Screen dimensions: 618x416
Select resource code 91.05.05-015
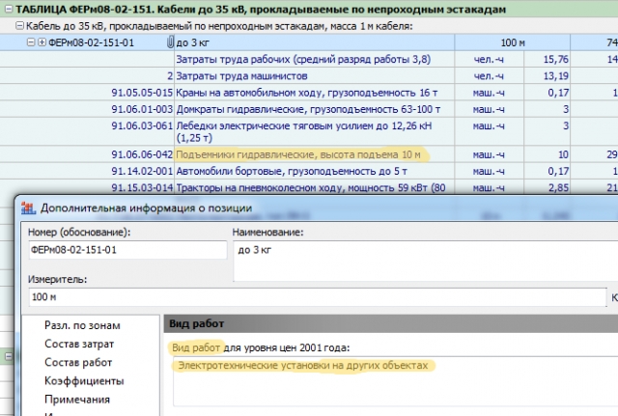(x=142, y=93)
